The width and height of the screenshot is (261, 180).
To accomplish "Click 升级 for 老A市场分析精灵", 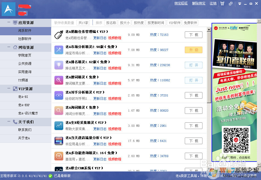I will [x=193, y=50].
